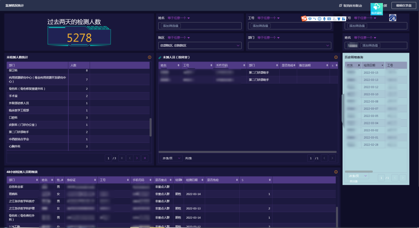Click 人数 column header in 未检测人数统计
This screenshot has height=228, width=419.
click(79, 65)
